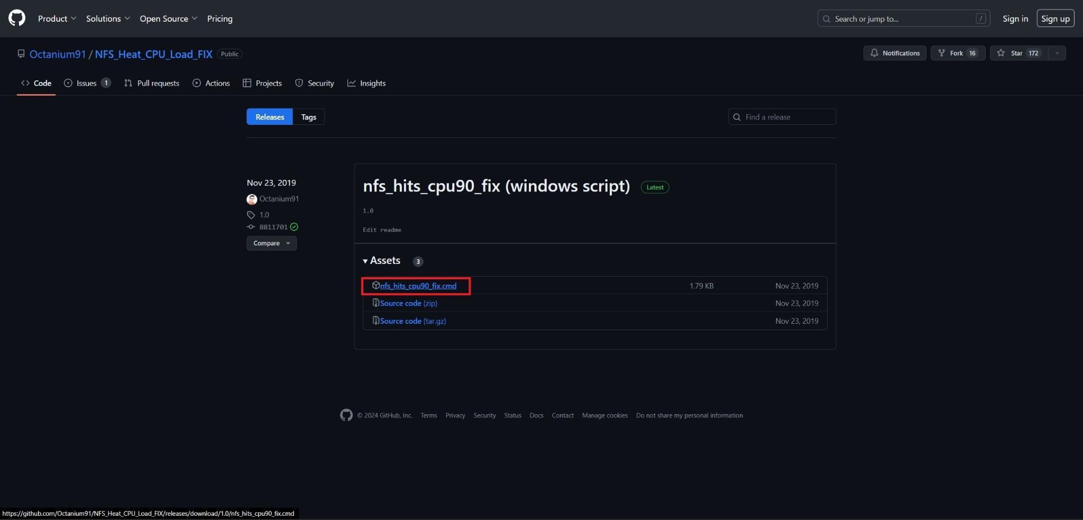1083x520 pixels.
Task: Click the Public repository label
Action: 230,54
